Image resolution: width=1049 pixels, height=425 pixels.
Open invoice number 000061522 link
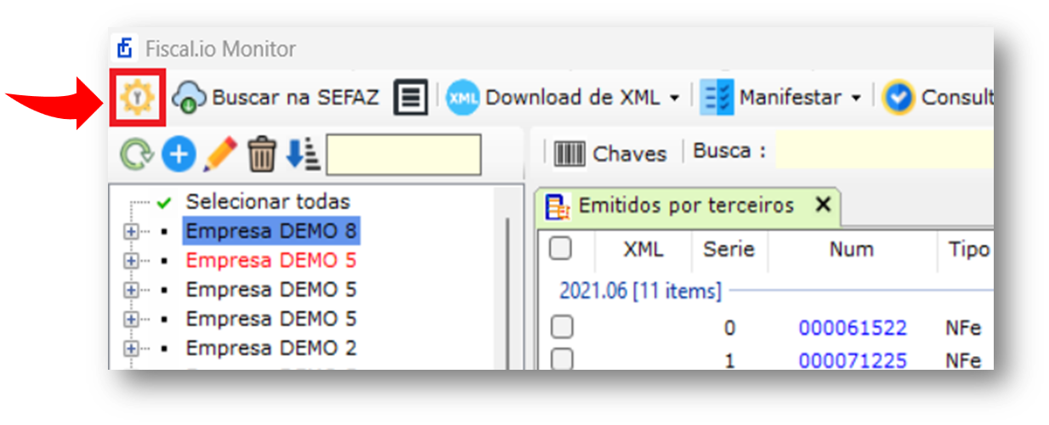[853, 328]
